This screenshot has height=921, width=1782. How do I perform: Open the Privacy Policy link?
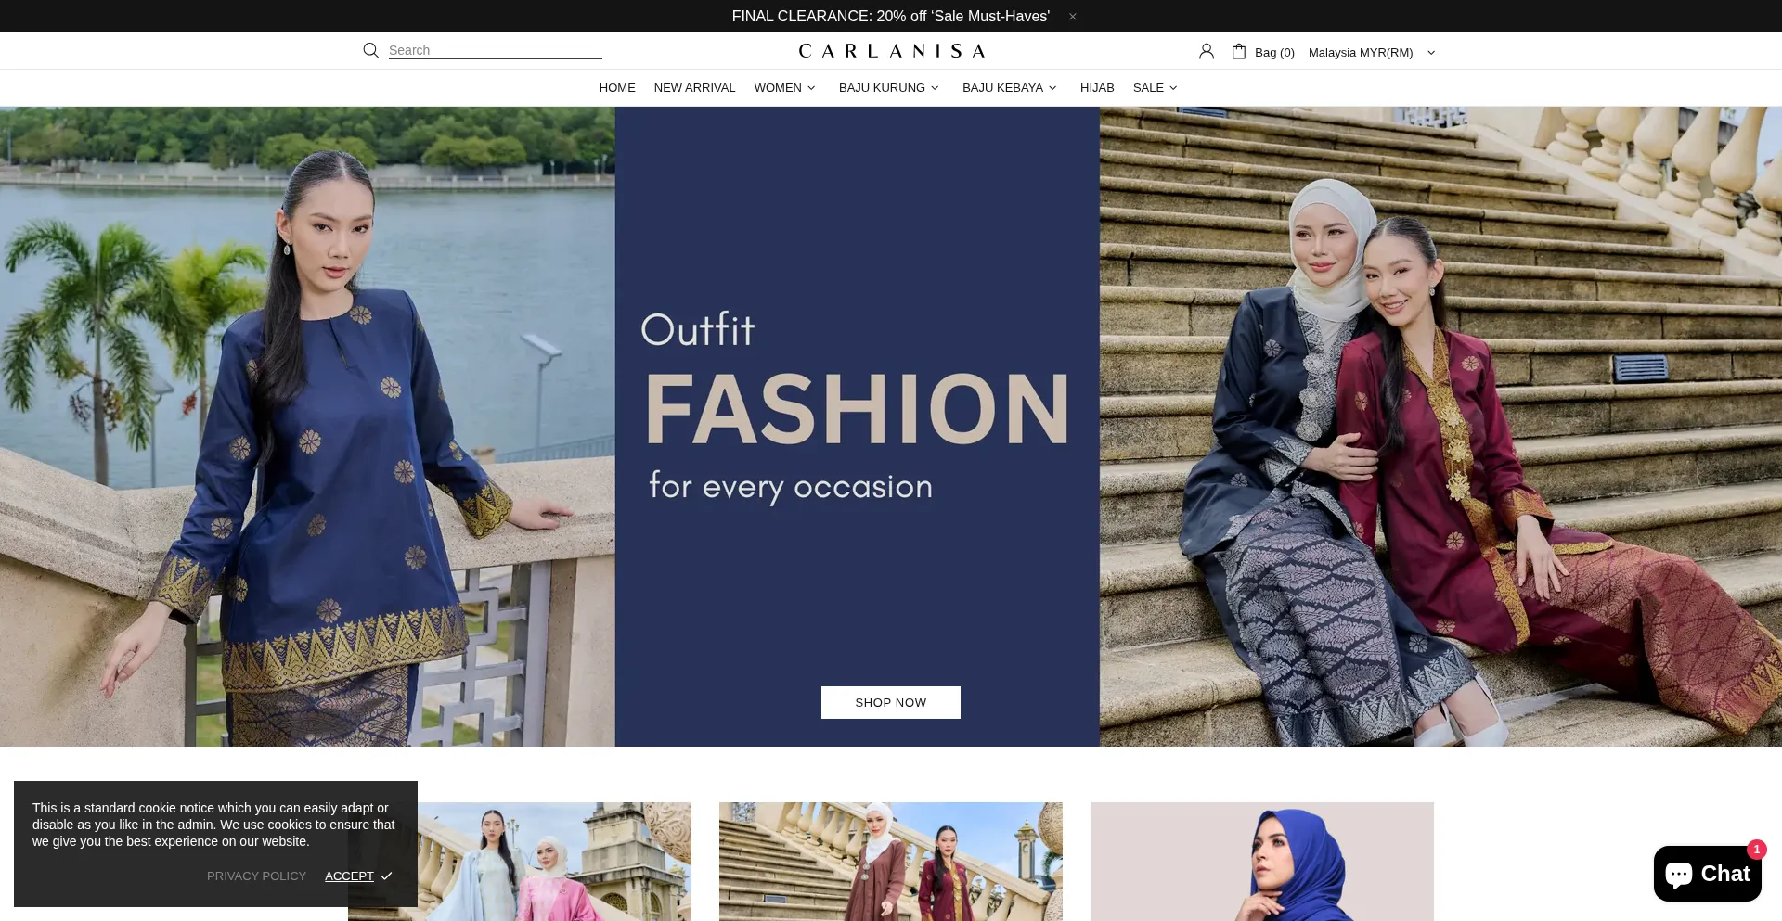[x=256, y=876]
